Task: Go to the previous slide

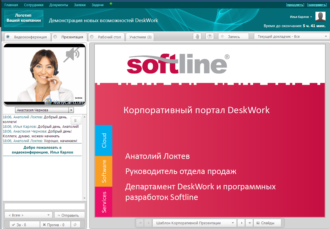Action: (148, 223)
